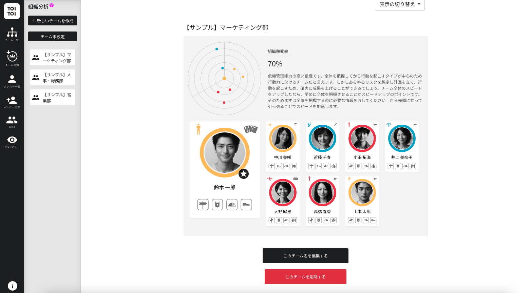The width and height of the screenshot is (530, 293).
Task: Click the チーム未設定 button
Action: coord(53,37)
